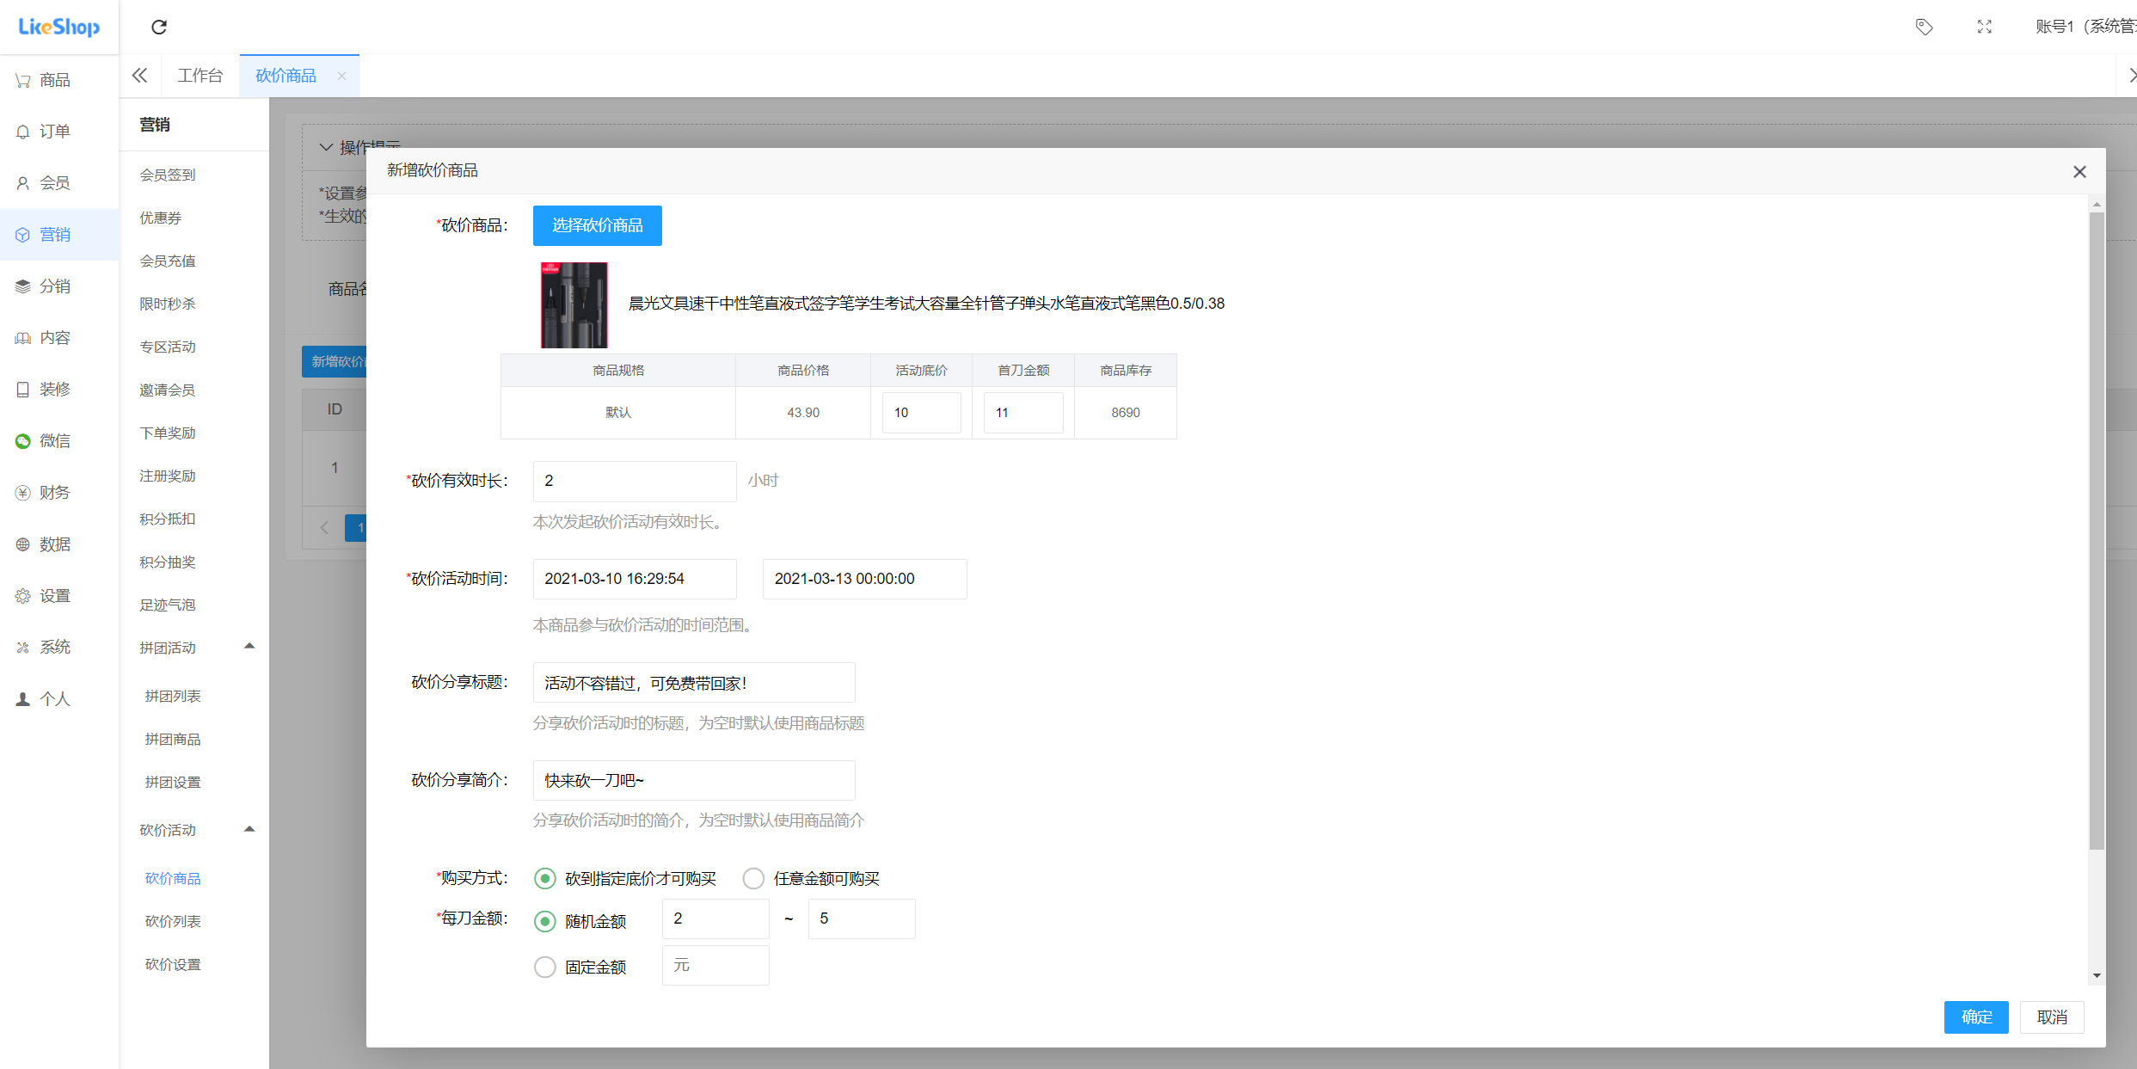This screenshot has width=2137, height=1069.
Task: Open the 商品 section in sidebar
Action: coord(54,79)
